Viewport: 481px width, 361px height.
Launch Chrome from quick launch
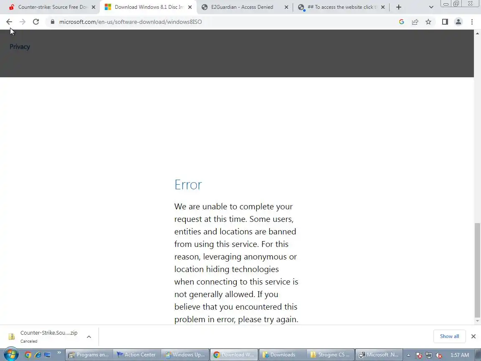(x=28, y=355)
